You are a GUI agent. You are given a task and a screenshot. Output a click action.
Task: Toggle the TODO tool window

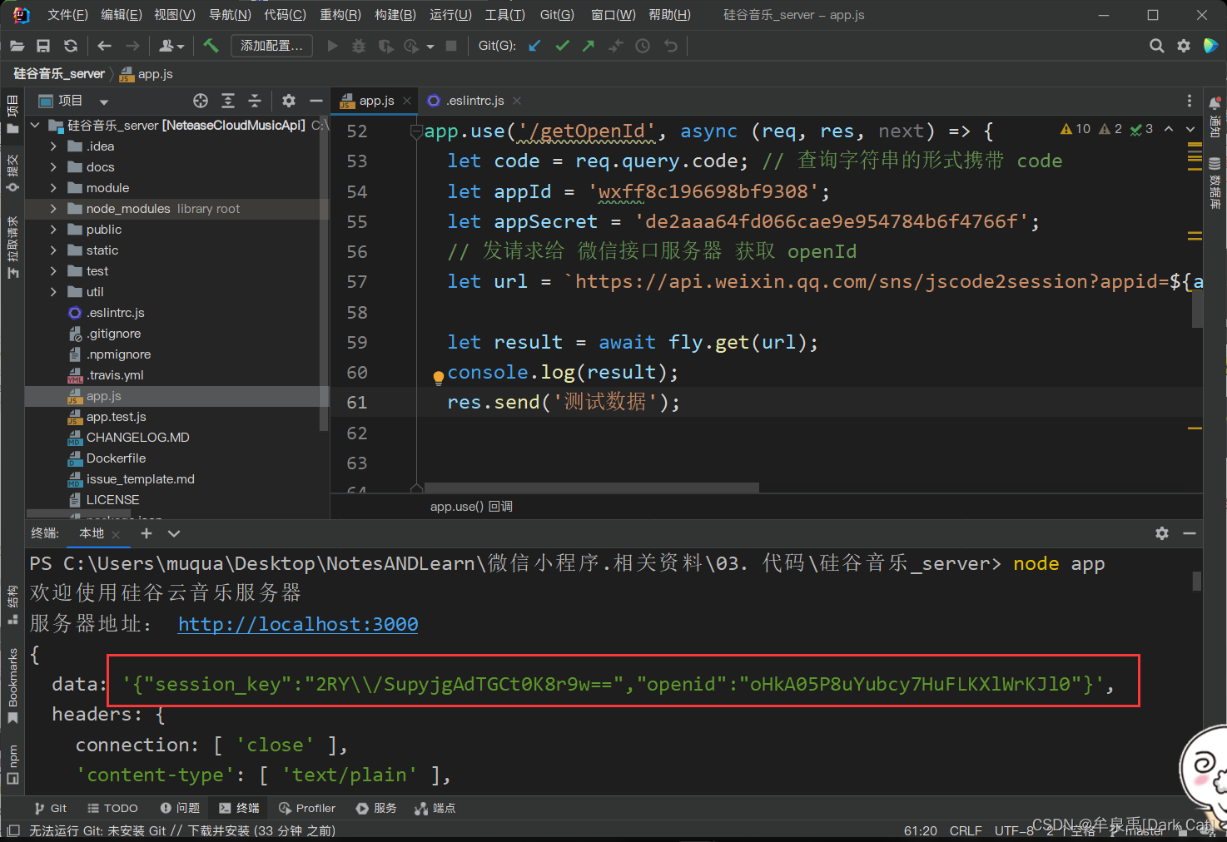(x=112, y=808)
